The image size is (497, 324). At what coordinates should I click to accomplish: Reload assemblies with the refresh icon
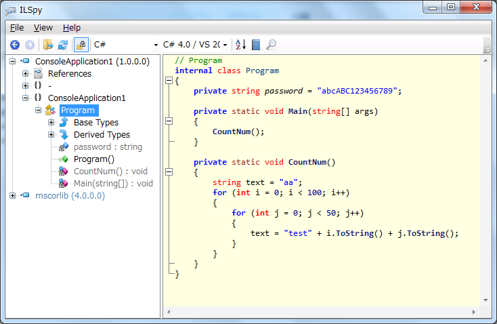[63, 45]
